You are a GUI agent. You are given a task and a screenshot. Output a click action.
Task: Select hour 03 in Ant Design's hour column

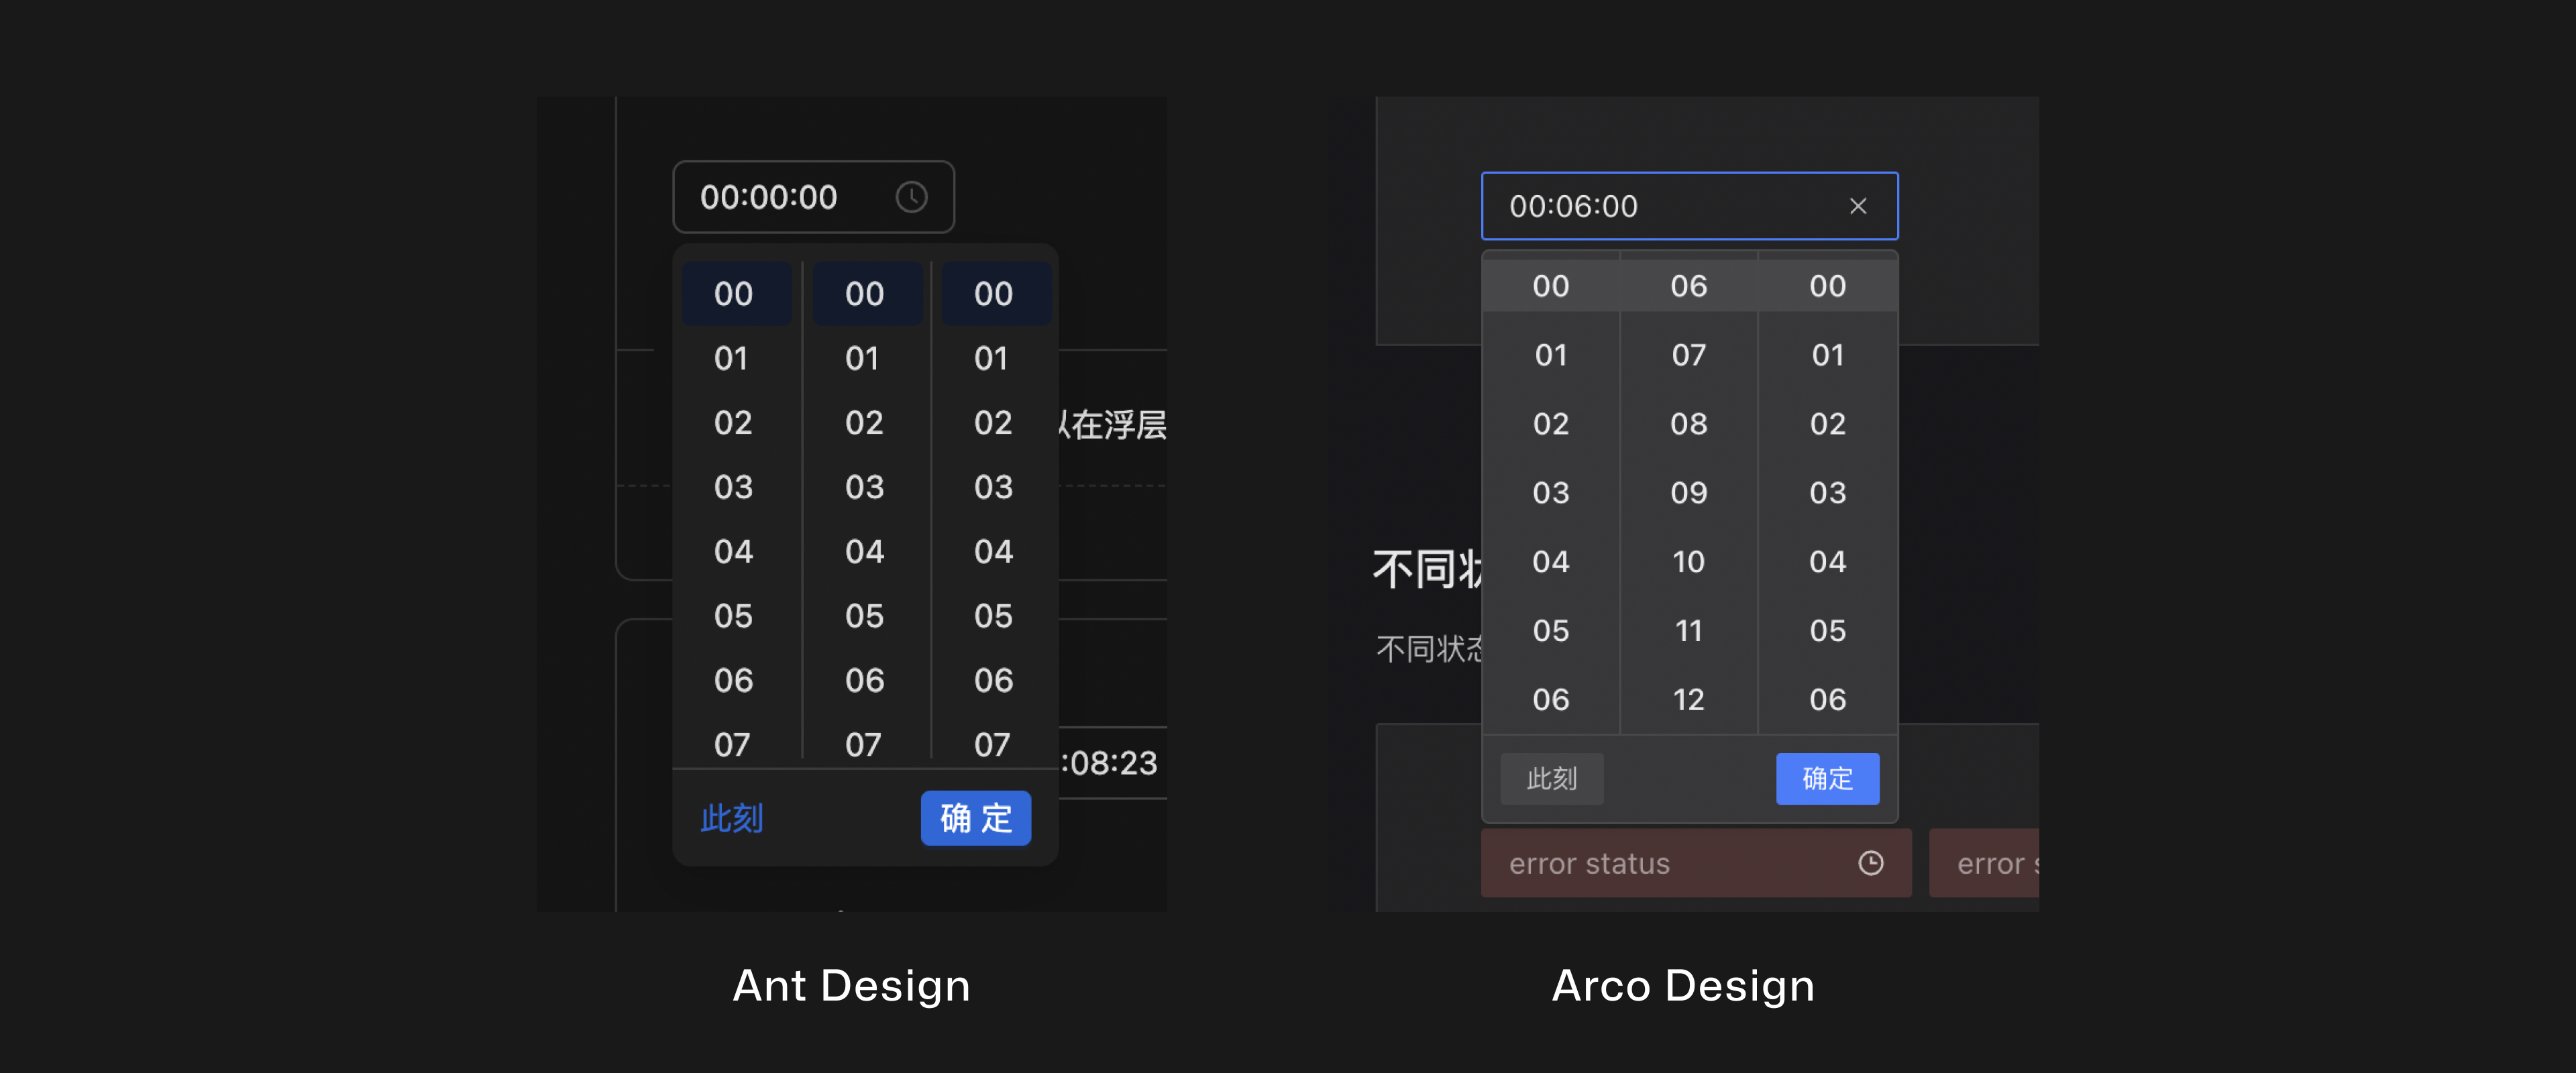coord(734,487)
